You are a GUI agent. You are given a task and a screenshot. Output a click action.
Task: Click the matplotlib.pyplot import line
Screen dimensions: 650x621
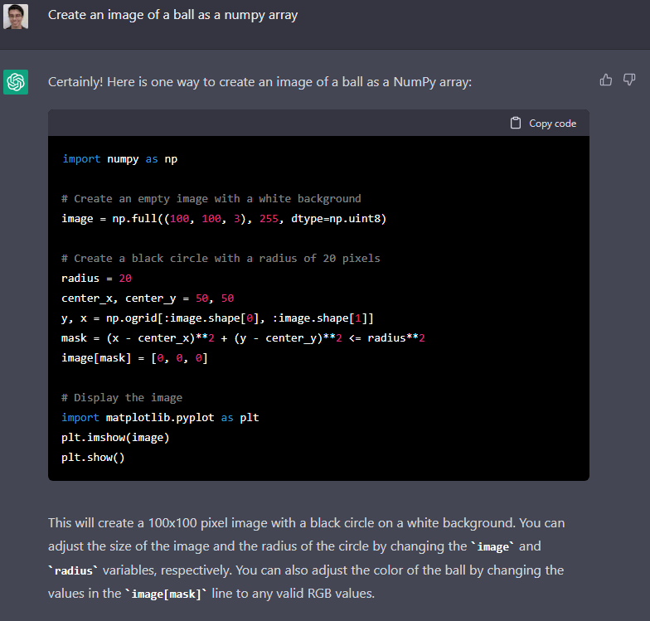pyautogui.click(x=160, y=417)
